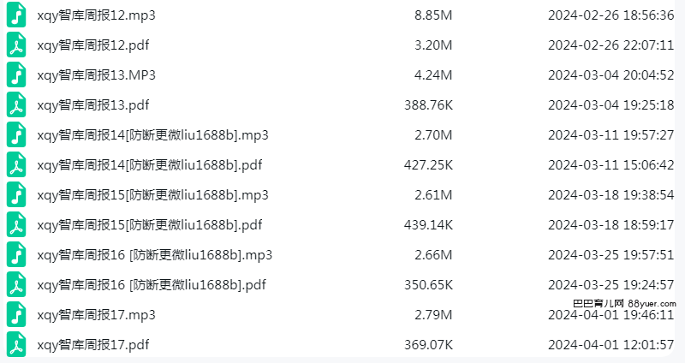Click the music icon for xqy智库周报13.MP3
Screen dimensions: 685x363
coord(16,75)
